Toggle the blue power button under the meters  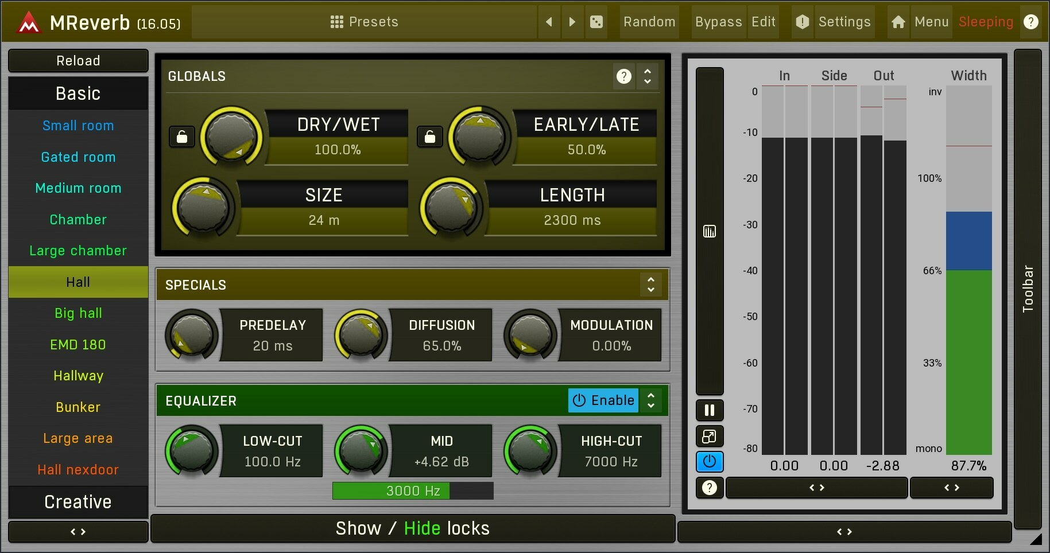710,462
